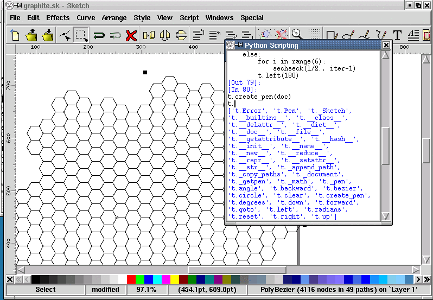Image resolution: width=433 pixels, height=300 pixels.
Task: Step palette right with single arrow
Action: 418,279
